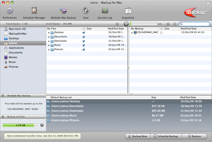Refresh the My Files pane
This screenshot has height=142, width=212.
click(x=117, y=24)
